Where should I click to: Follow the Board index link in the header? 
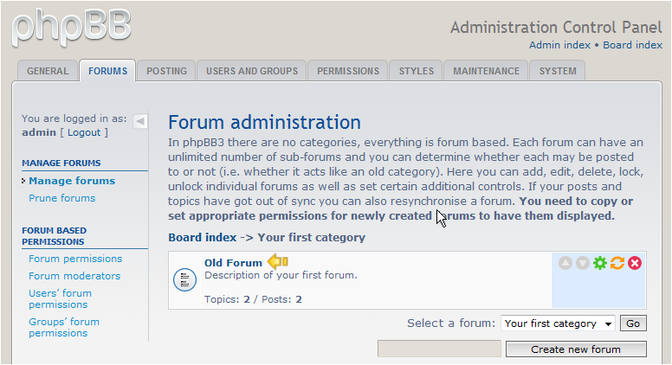(632, 45)
